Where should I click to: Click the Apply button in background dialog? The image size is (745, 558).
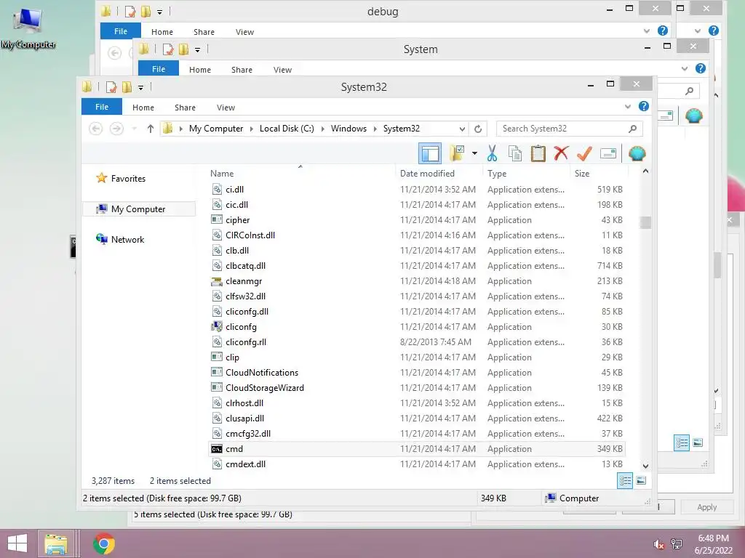pos(706,506)
